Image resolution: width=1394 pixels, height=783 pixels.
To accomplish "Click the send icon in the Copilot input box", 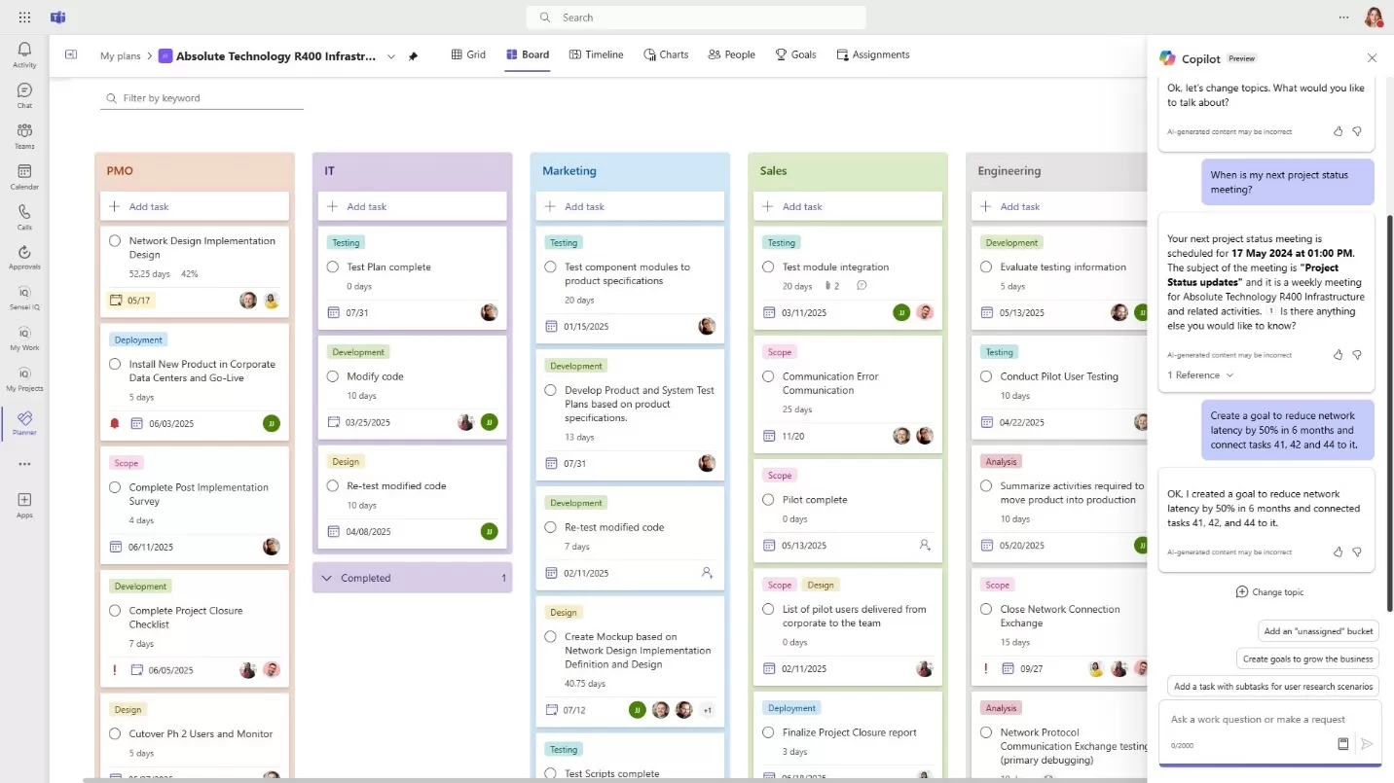I will point(1366,744).
